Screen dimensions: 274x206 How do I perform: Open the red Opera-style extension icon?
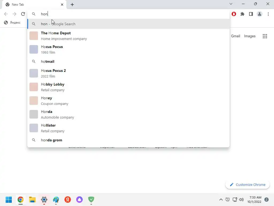click(234, 14)
